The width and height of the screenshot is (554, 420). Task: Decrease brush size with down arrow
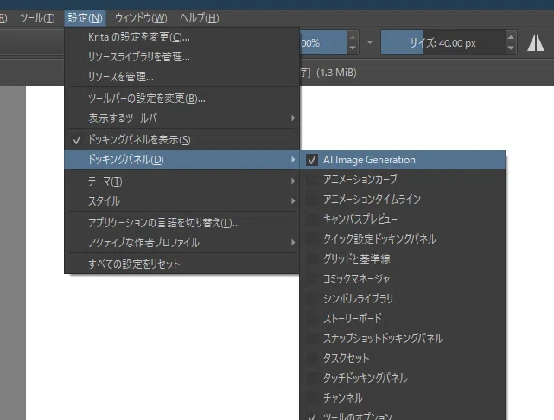[x=511, y=48]
